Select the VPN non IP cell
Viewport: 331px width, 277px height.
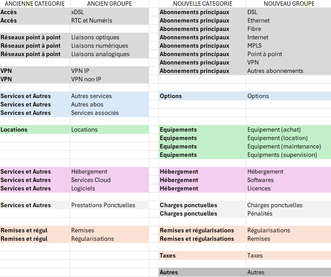[86, 79]
